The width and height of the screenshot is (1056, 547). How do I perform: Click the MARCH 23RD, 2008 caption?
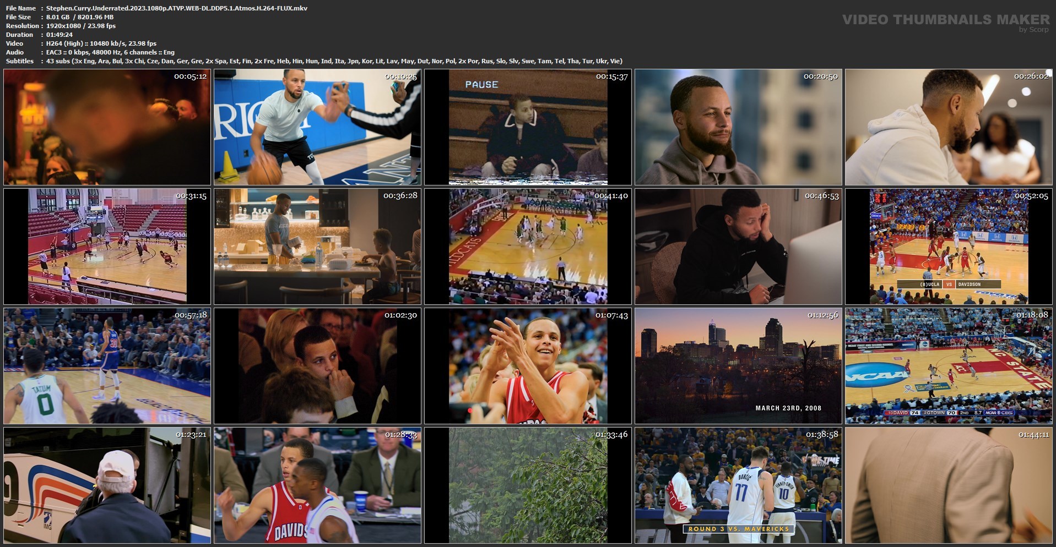coord(788,408)
